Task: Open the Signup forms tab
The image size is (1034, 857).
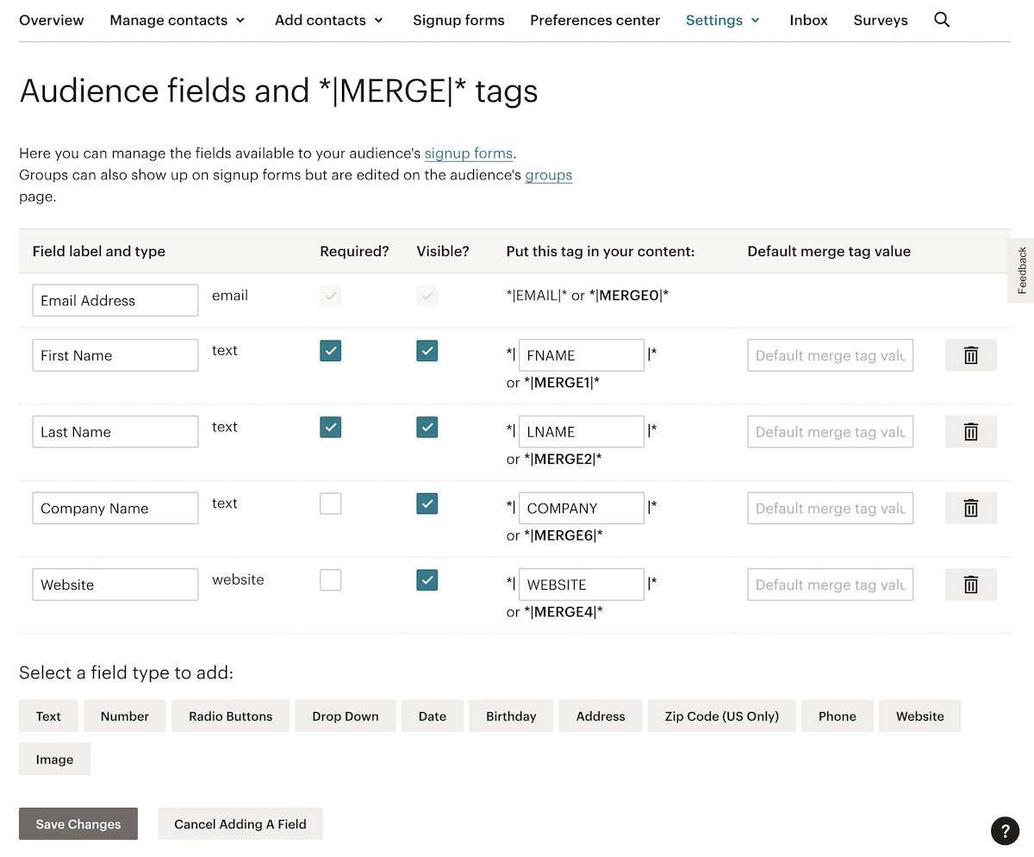Action: click(458, 20)
